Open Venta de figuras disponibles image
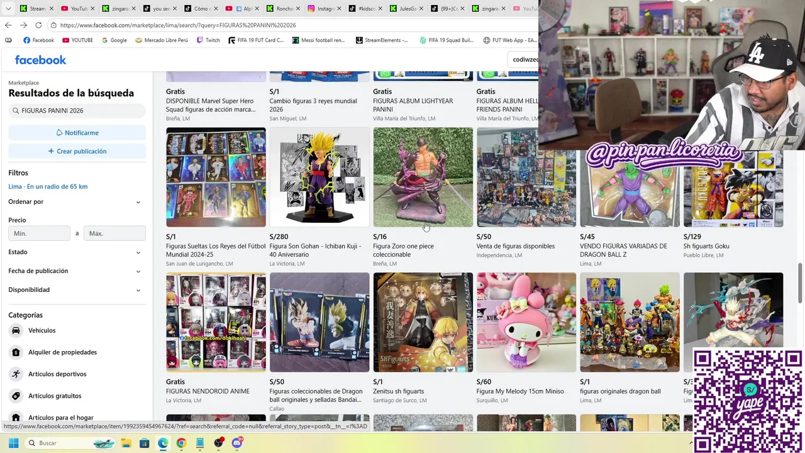Screen dimensions: 805x453 [526, 177]
